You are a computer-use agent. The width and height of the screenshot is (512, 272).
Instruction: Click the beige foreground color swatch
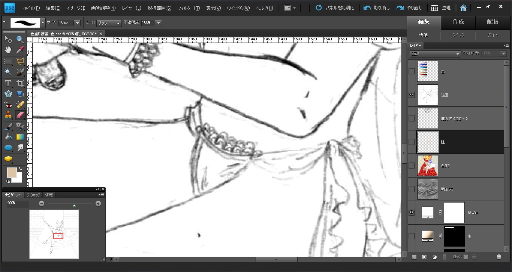point(12,172)
